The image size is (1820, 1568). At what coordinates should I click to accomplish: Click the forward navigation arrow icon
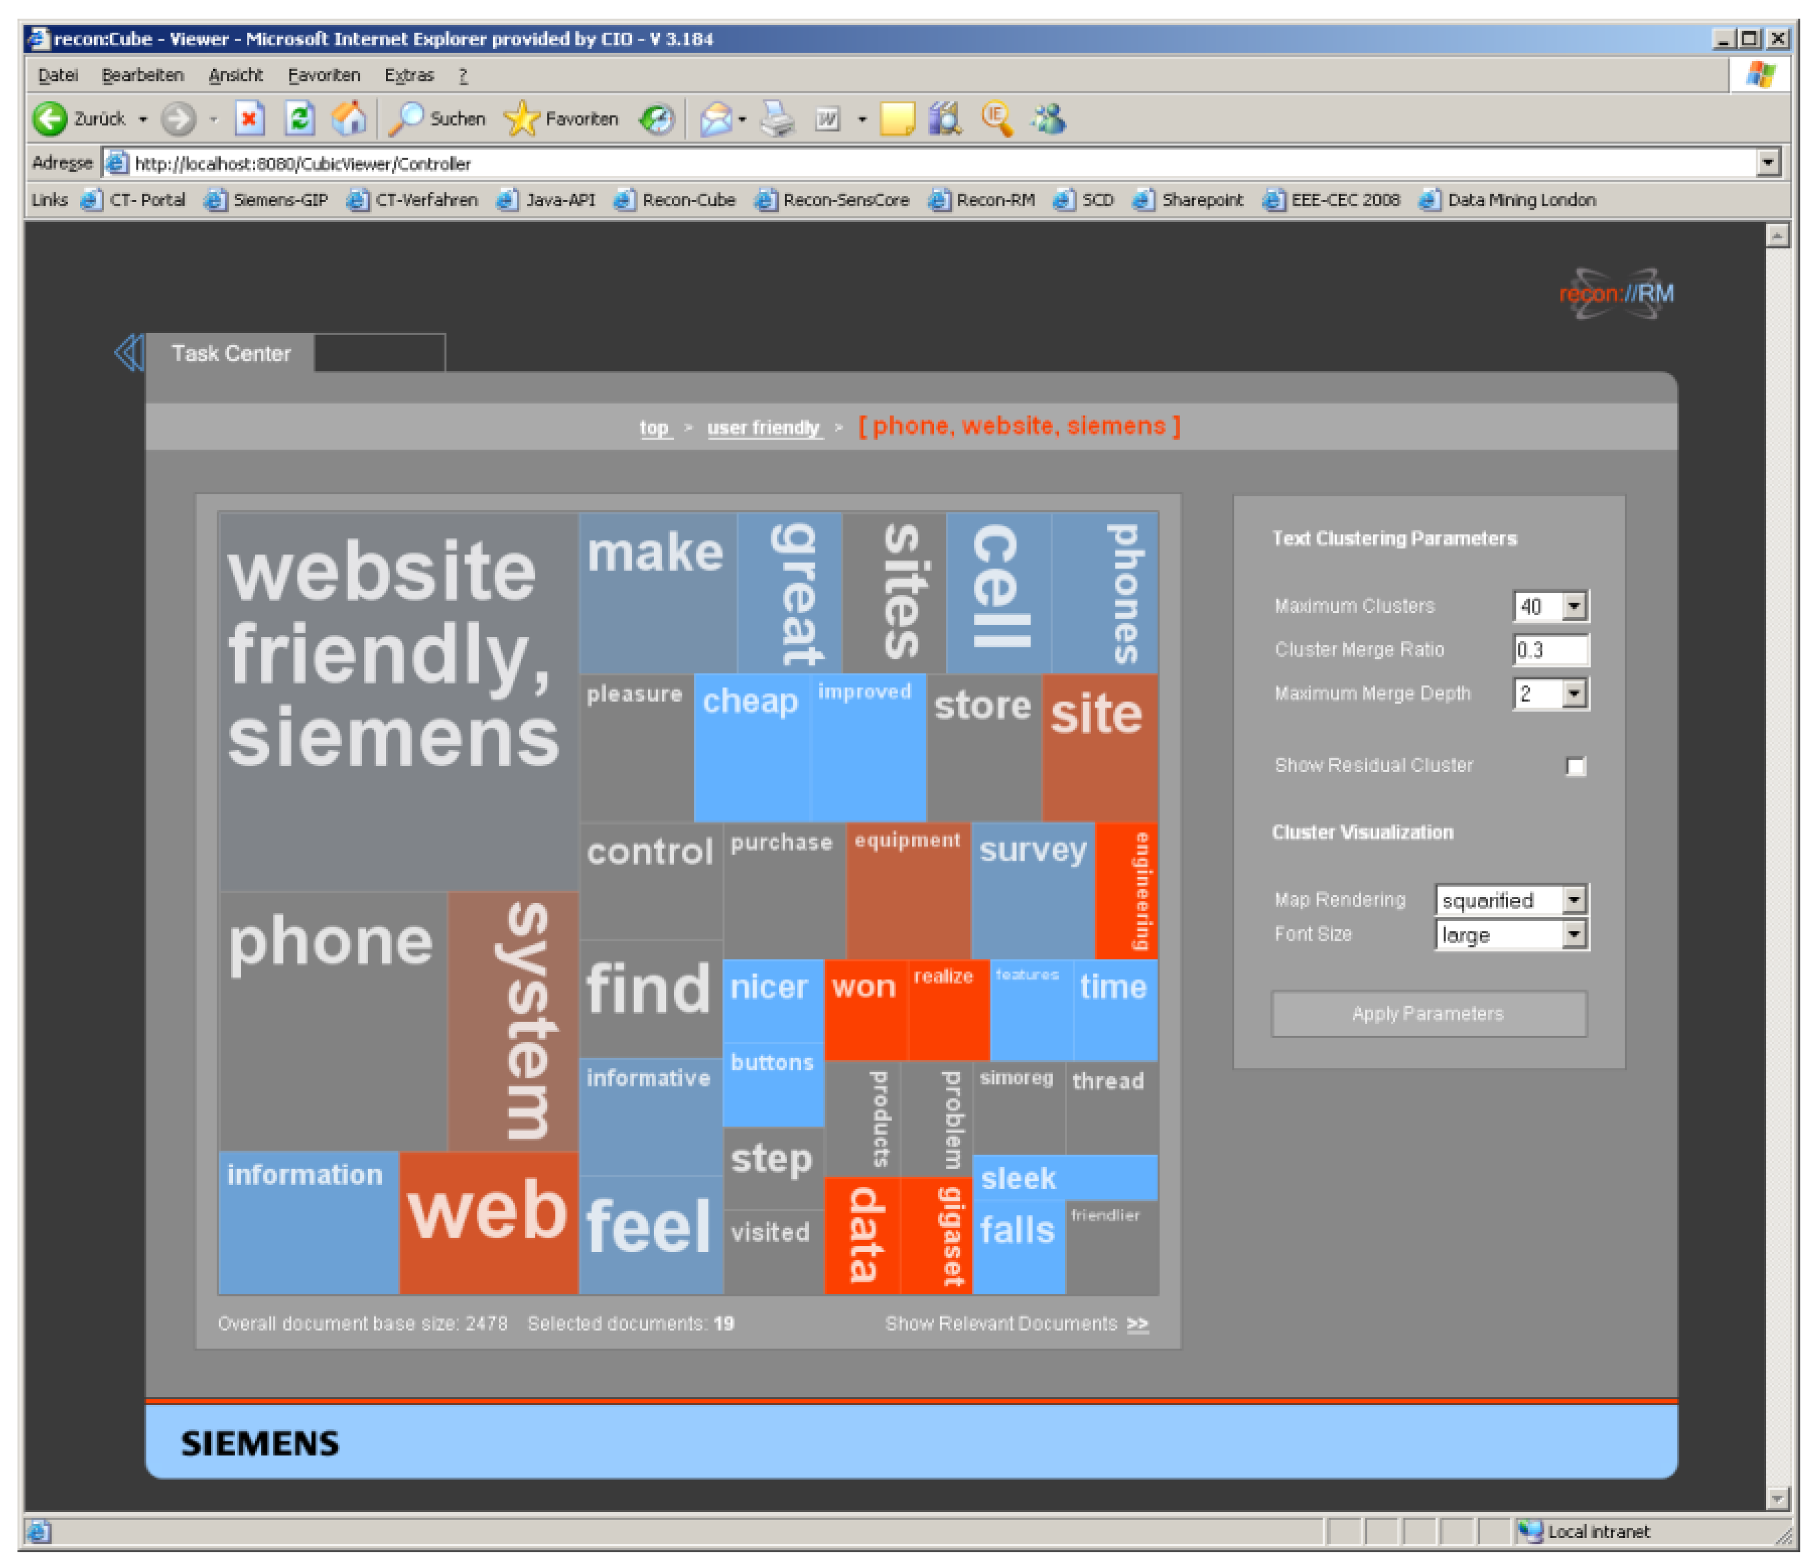[178, 119]
